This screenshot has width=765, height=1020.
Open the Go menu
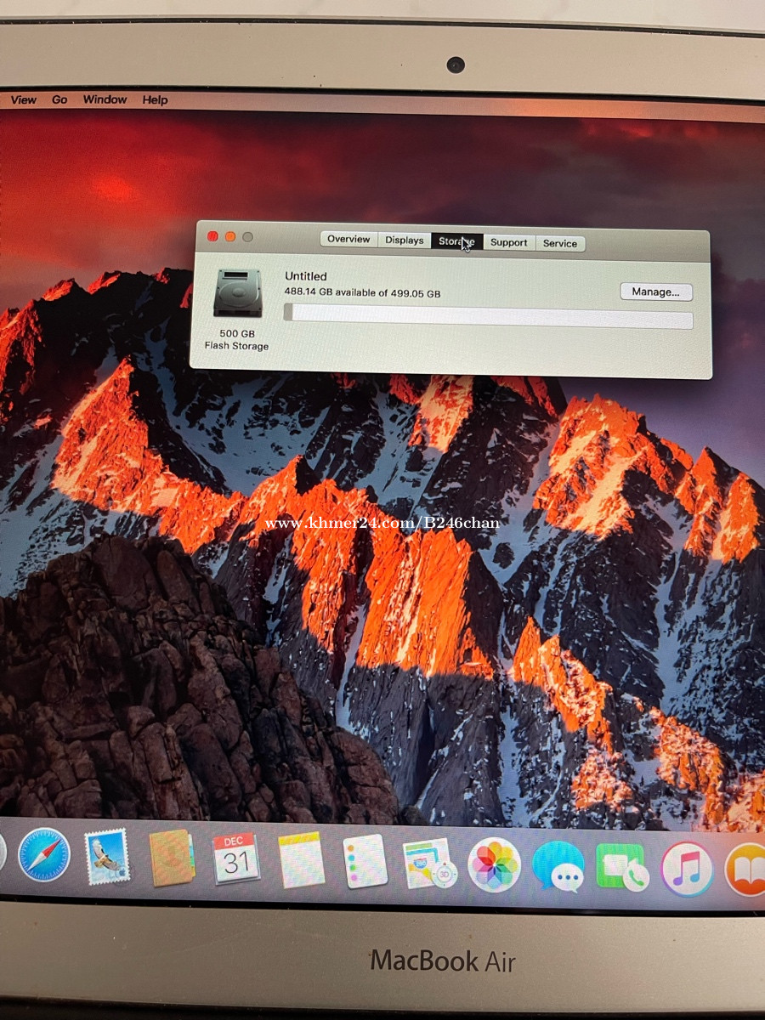pyautogui.click(x=59, y=99)
